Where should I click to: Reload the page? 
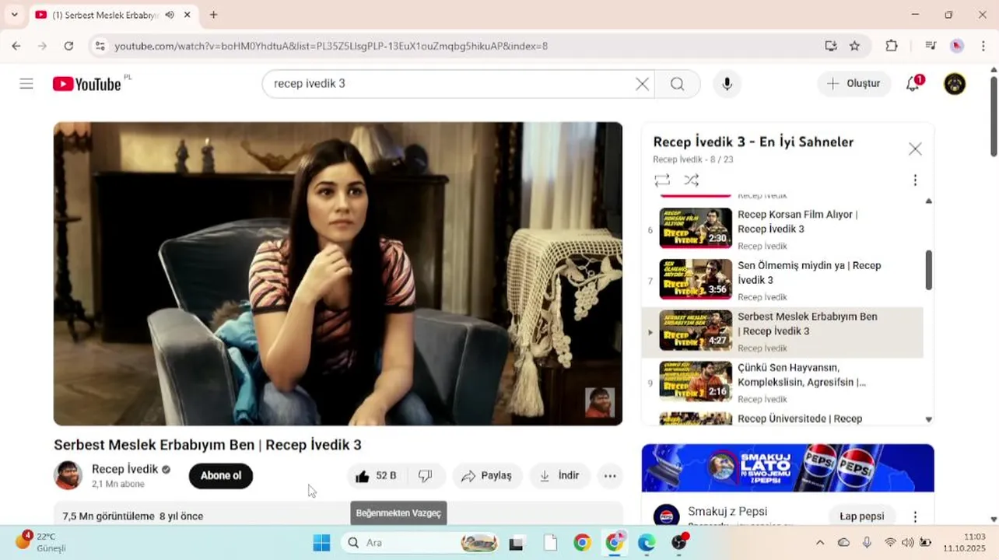pos(68,46)
